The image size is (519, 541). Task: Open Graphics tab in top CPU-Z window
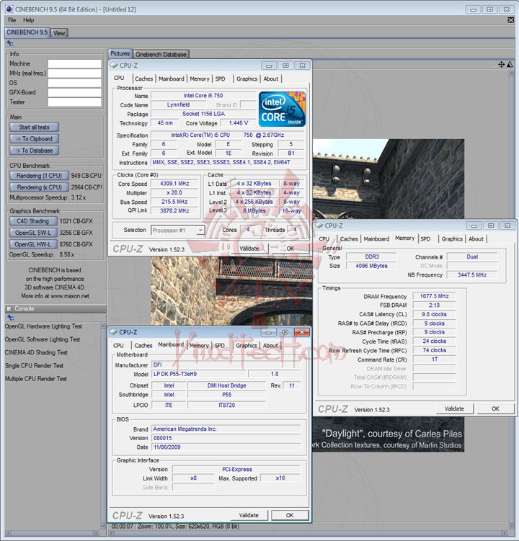tap(247, 79)
